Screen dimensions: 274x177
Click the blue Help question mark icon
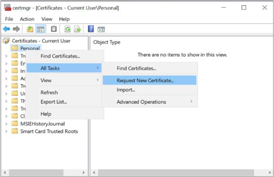(91, 29)
